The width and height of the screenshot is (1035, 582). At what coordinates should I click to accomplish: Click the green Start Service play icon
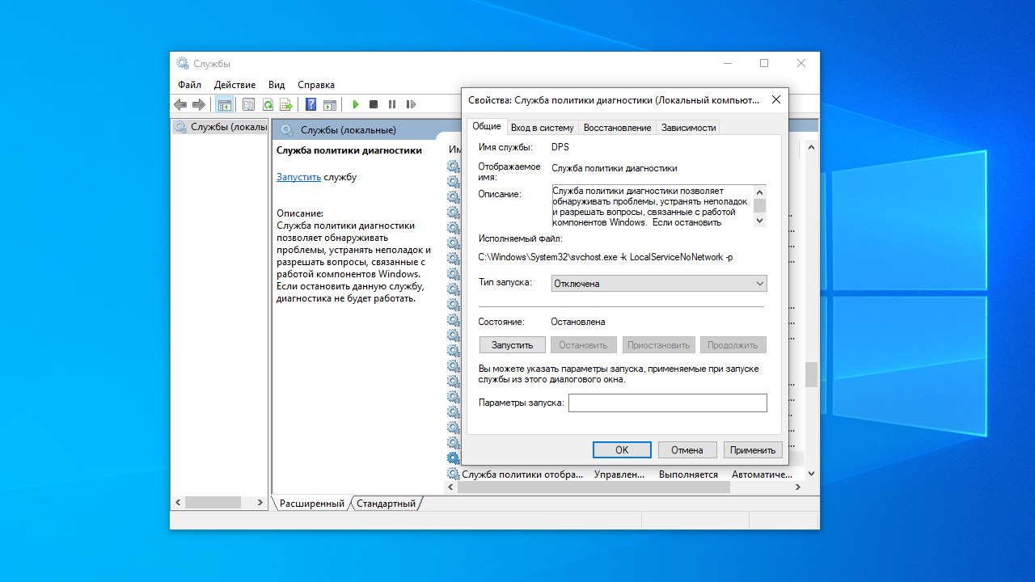click(355, 104)
